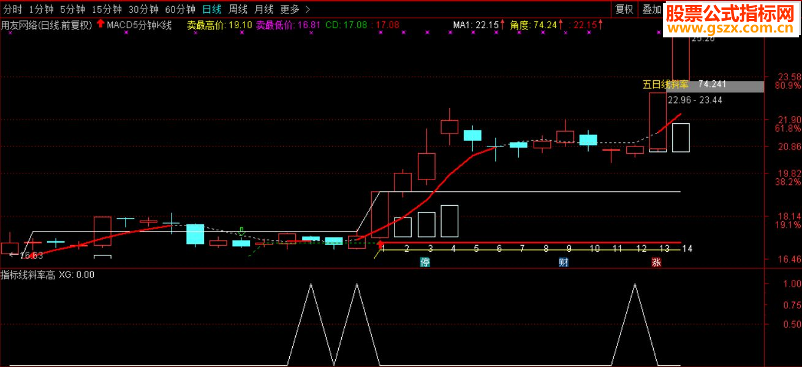Click the 停 suspension marker icon
Screen dimensions: 802x367
coord(425,262)
